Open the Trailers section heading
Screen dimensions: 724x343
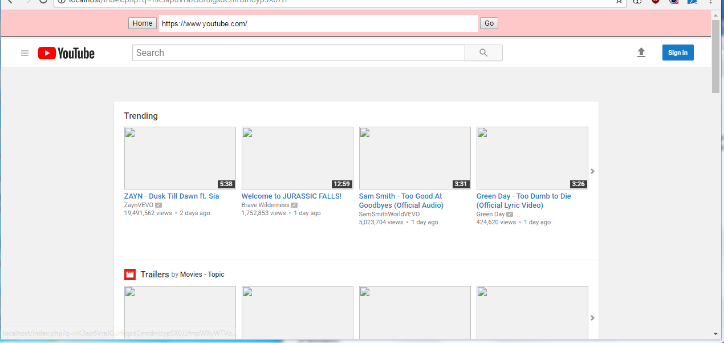click(154, 275)
